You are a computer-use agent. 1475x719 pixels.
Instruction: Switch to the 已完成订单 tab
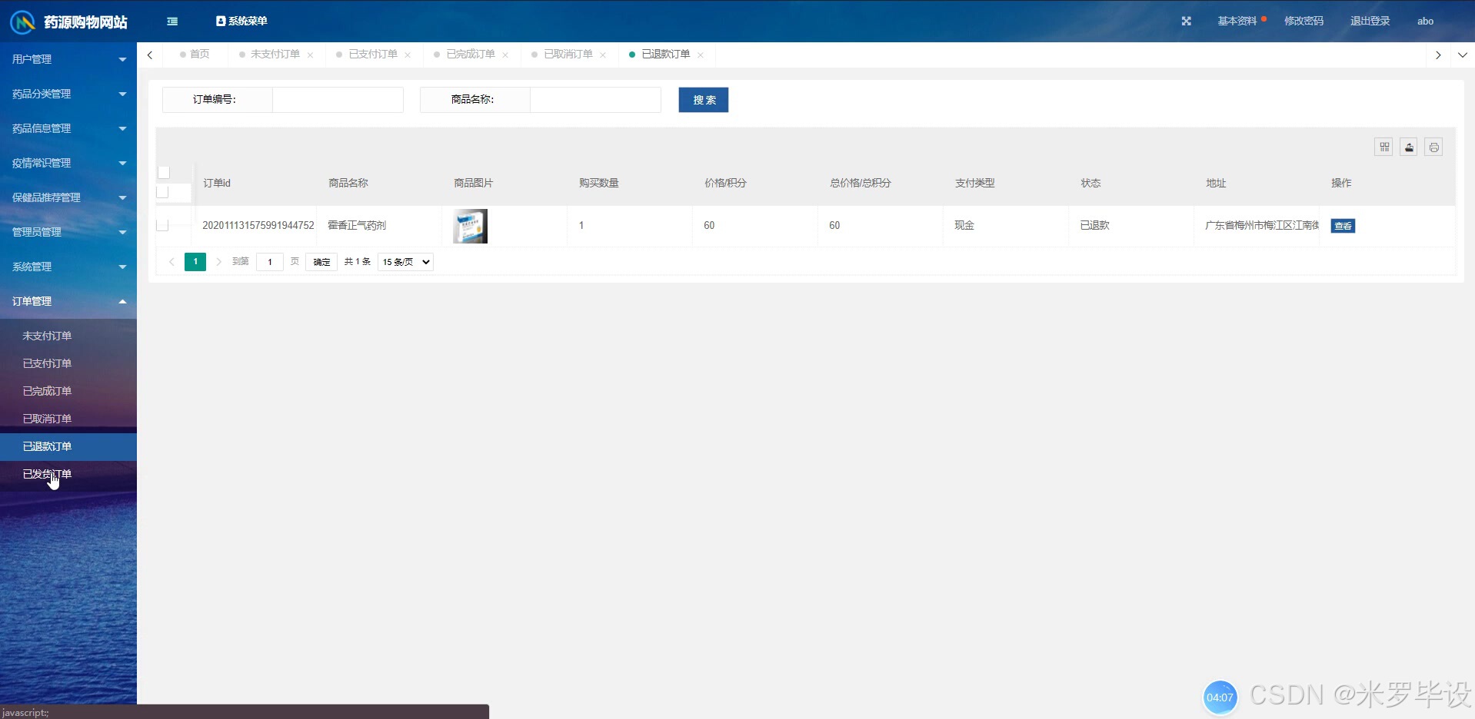click(x=471, y=54)
